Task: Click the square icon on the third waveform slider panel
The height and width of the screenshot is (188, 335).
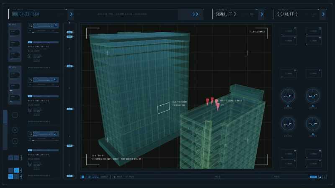Action: point(31,134)
